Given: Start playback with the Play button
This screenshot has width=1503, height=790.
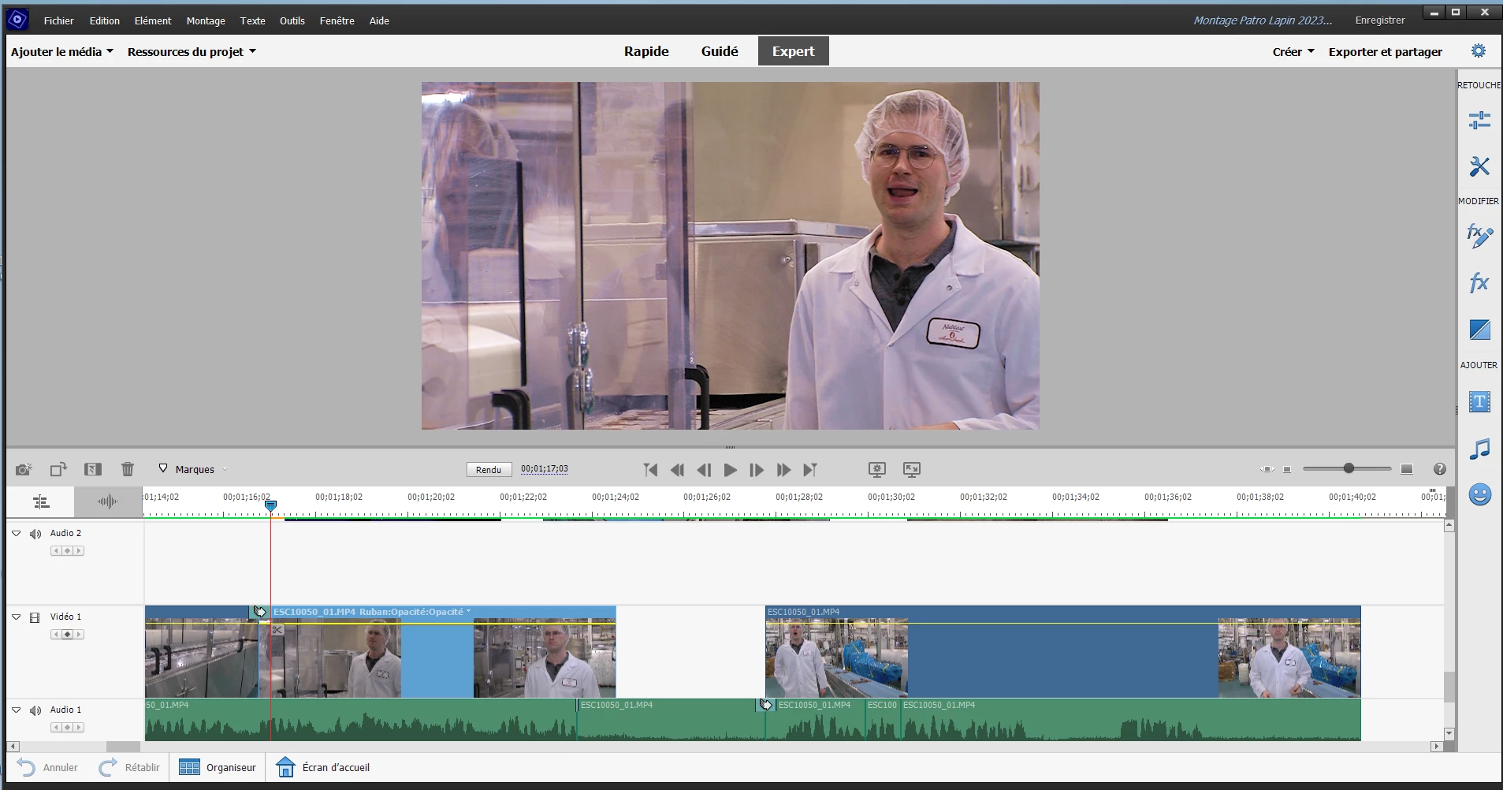Looking at the screenshot, I should (x=731, y=470).
